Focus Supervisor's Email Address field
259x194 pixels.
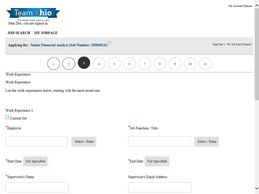coord(160,187)
